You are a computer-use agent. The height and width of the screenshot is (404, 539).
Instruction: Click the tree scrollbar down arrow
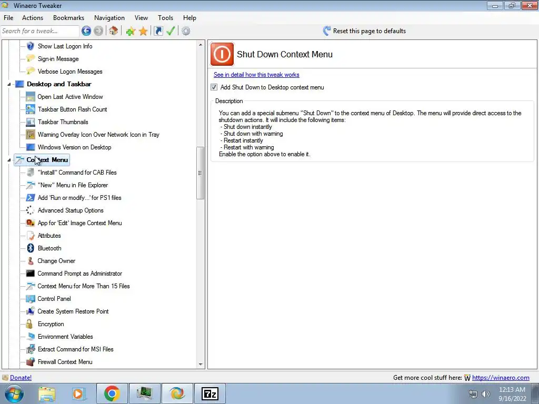(201, 365)
